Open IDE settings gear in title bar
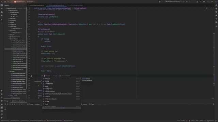The width and height of the screenshot is (218, 122). point(204,2)
